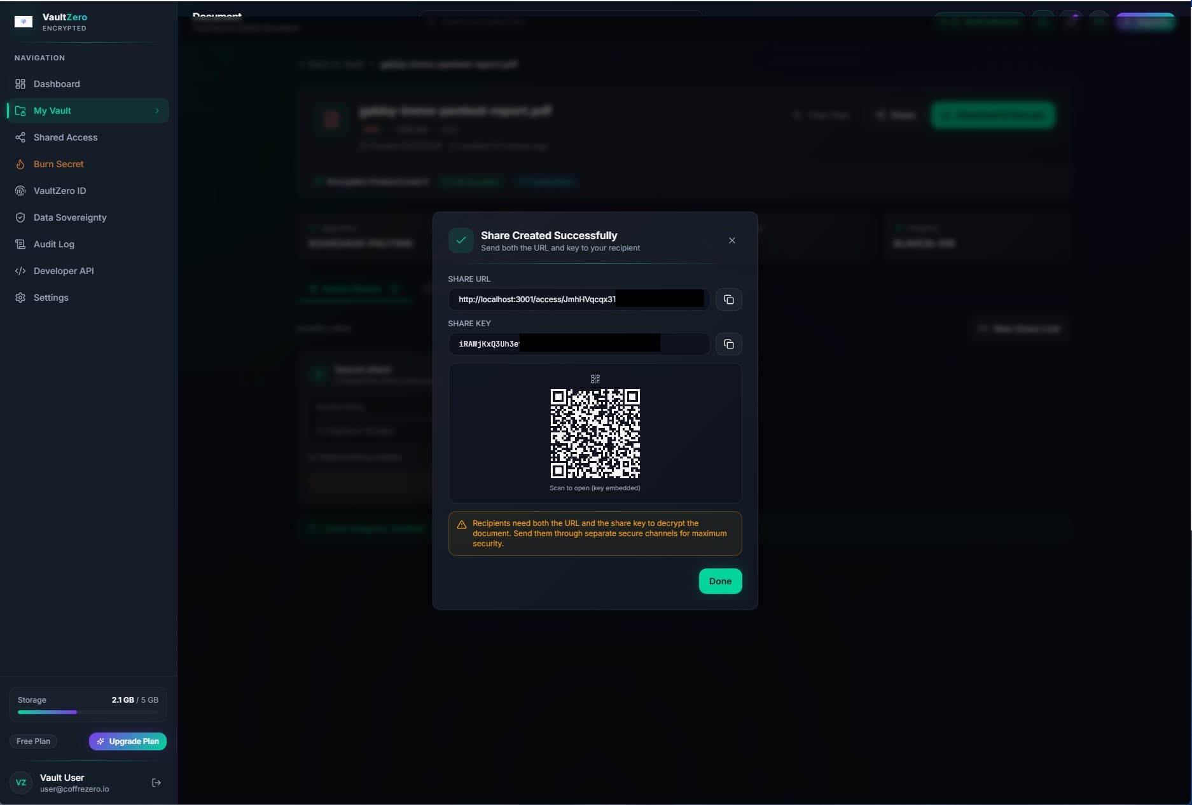Expand My Vault via its chevron

coord(157,111)
